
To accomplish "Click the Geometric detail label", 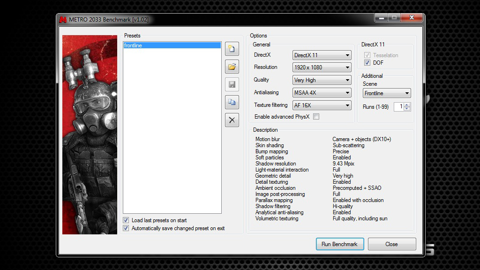I will point(273,176).
